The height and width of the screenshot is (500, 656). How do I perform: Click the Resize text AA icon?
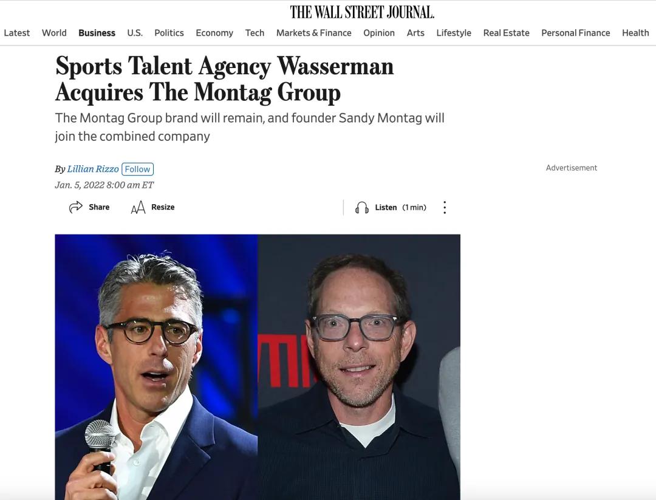138,207
